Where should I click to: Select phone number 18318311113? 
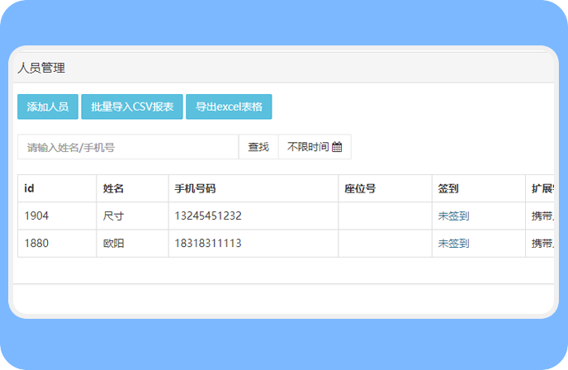tap(208, 243)
